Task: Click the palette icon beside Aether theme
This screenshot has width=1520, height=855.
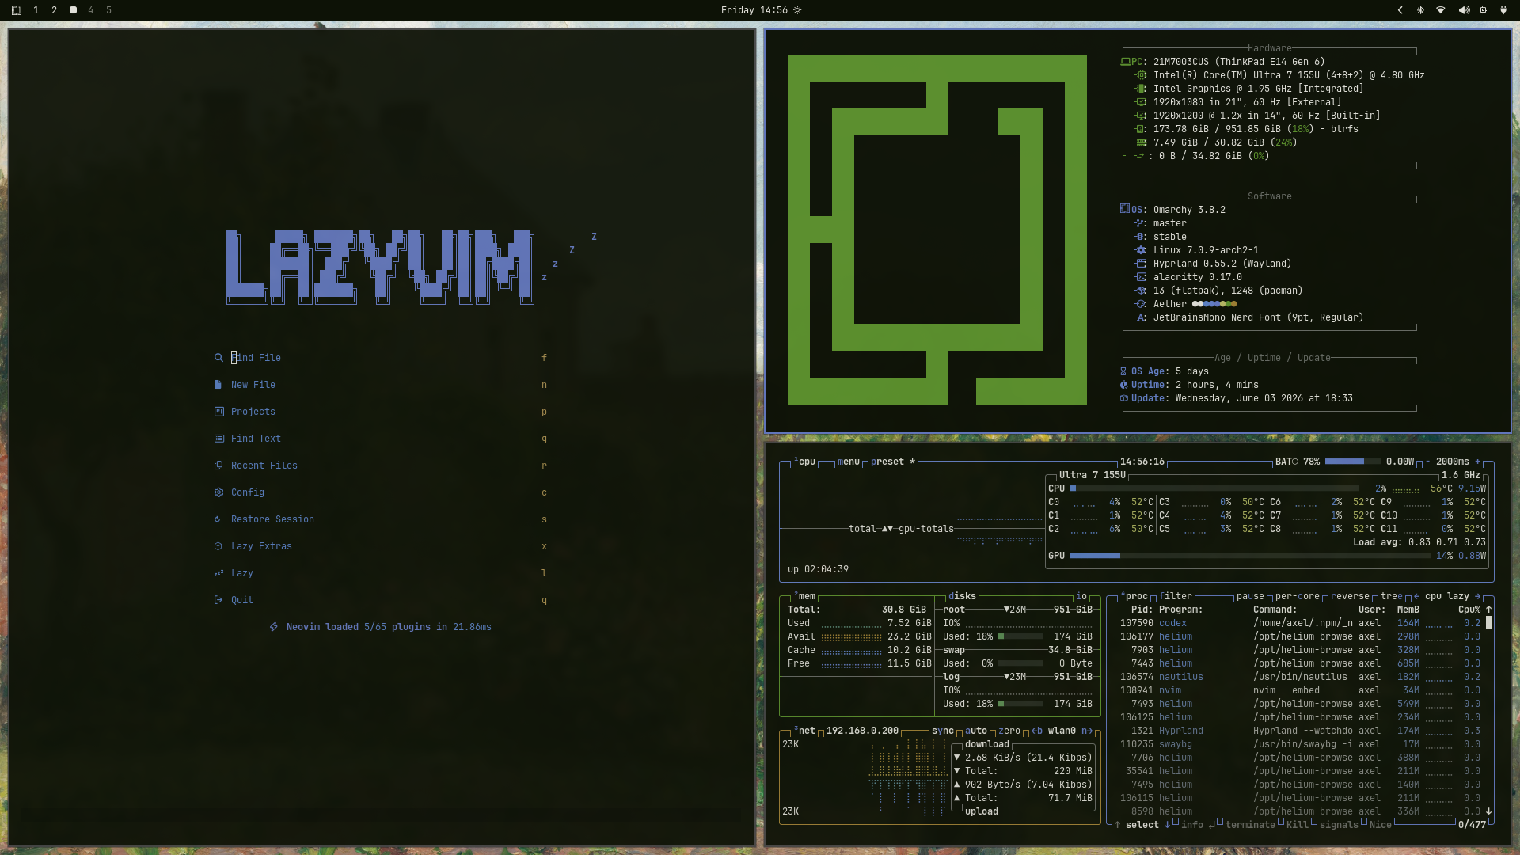Action: 1141,304
